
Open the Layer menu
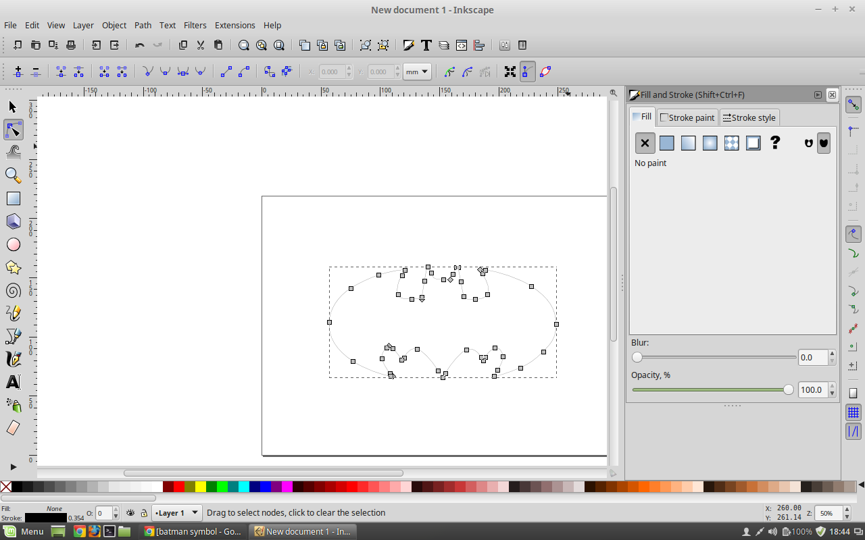(x=83, y=25)
